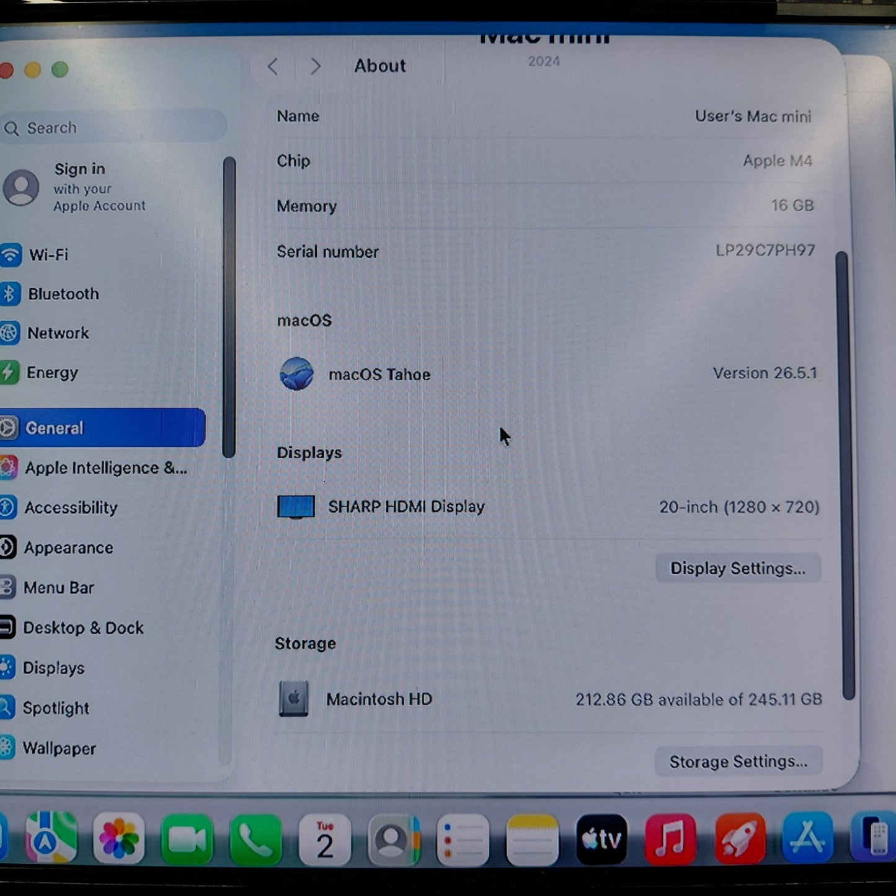Image resolution: width=896 pixels, height=896 pixels.
Task: Launch Photos from the Dock
Action: 118,839
